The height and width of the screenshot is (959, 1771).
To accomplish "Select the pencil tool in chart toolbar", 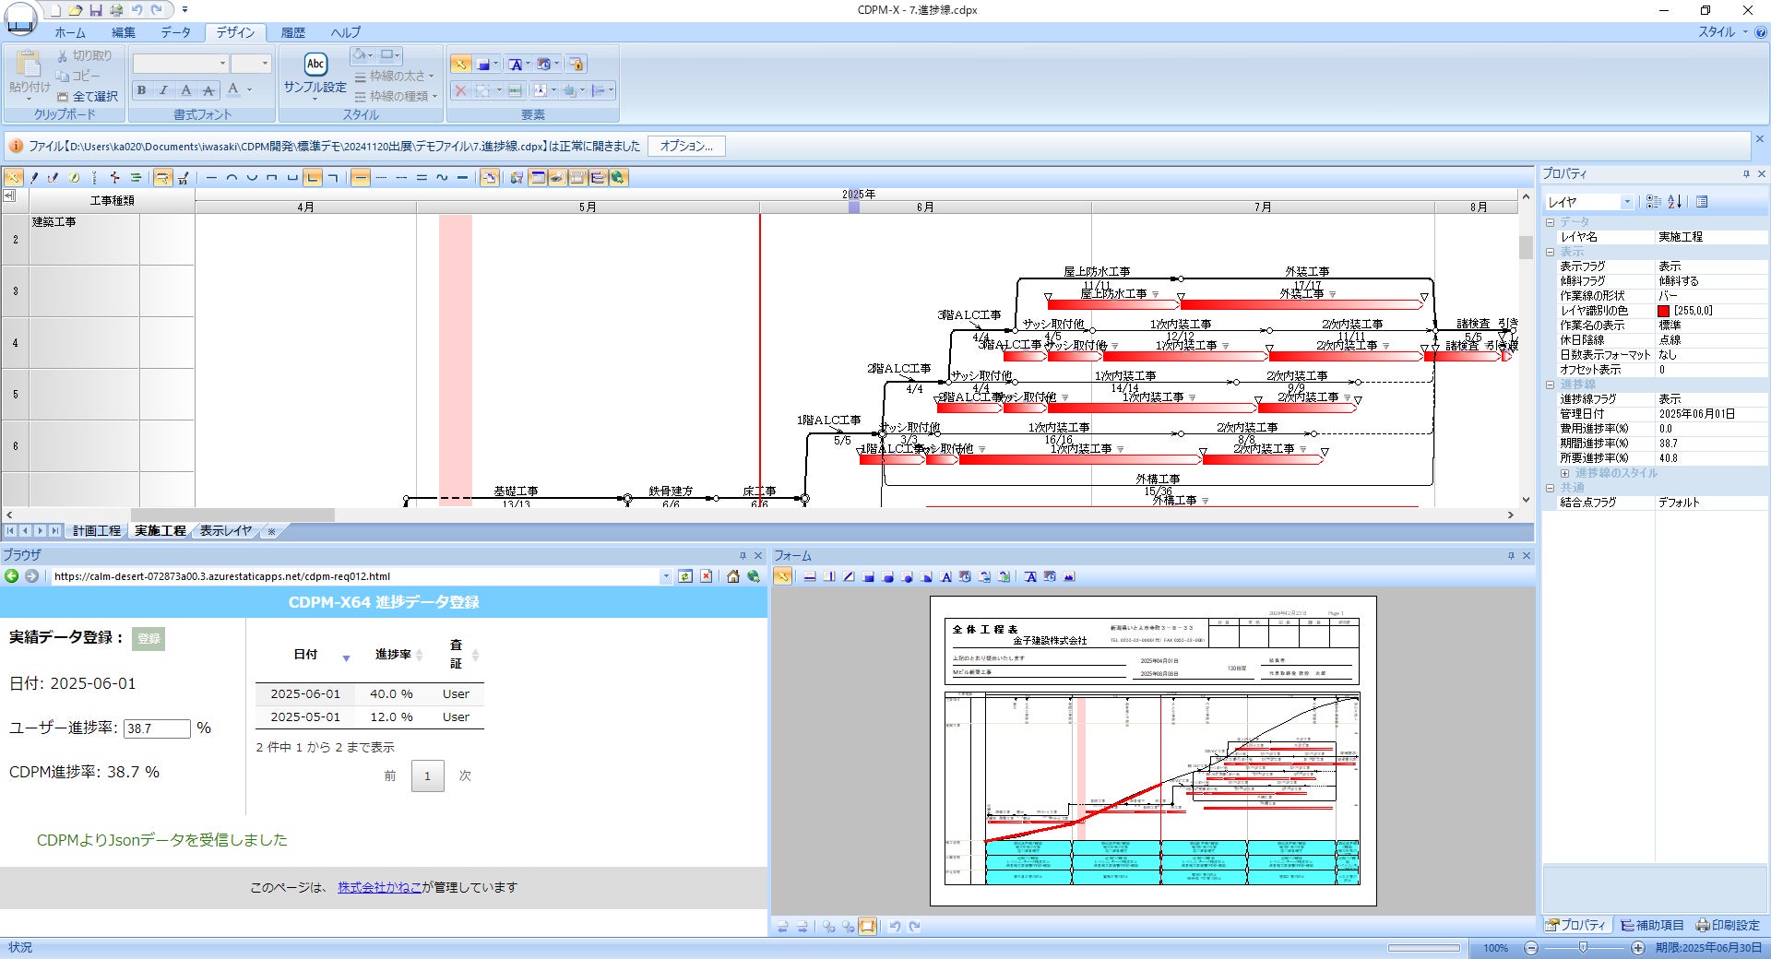I will (34, 178).
